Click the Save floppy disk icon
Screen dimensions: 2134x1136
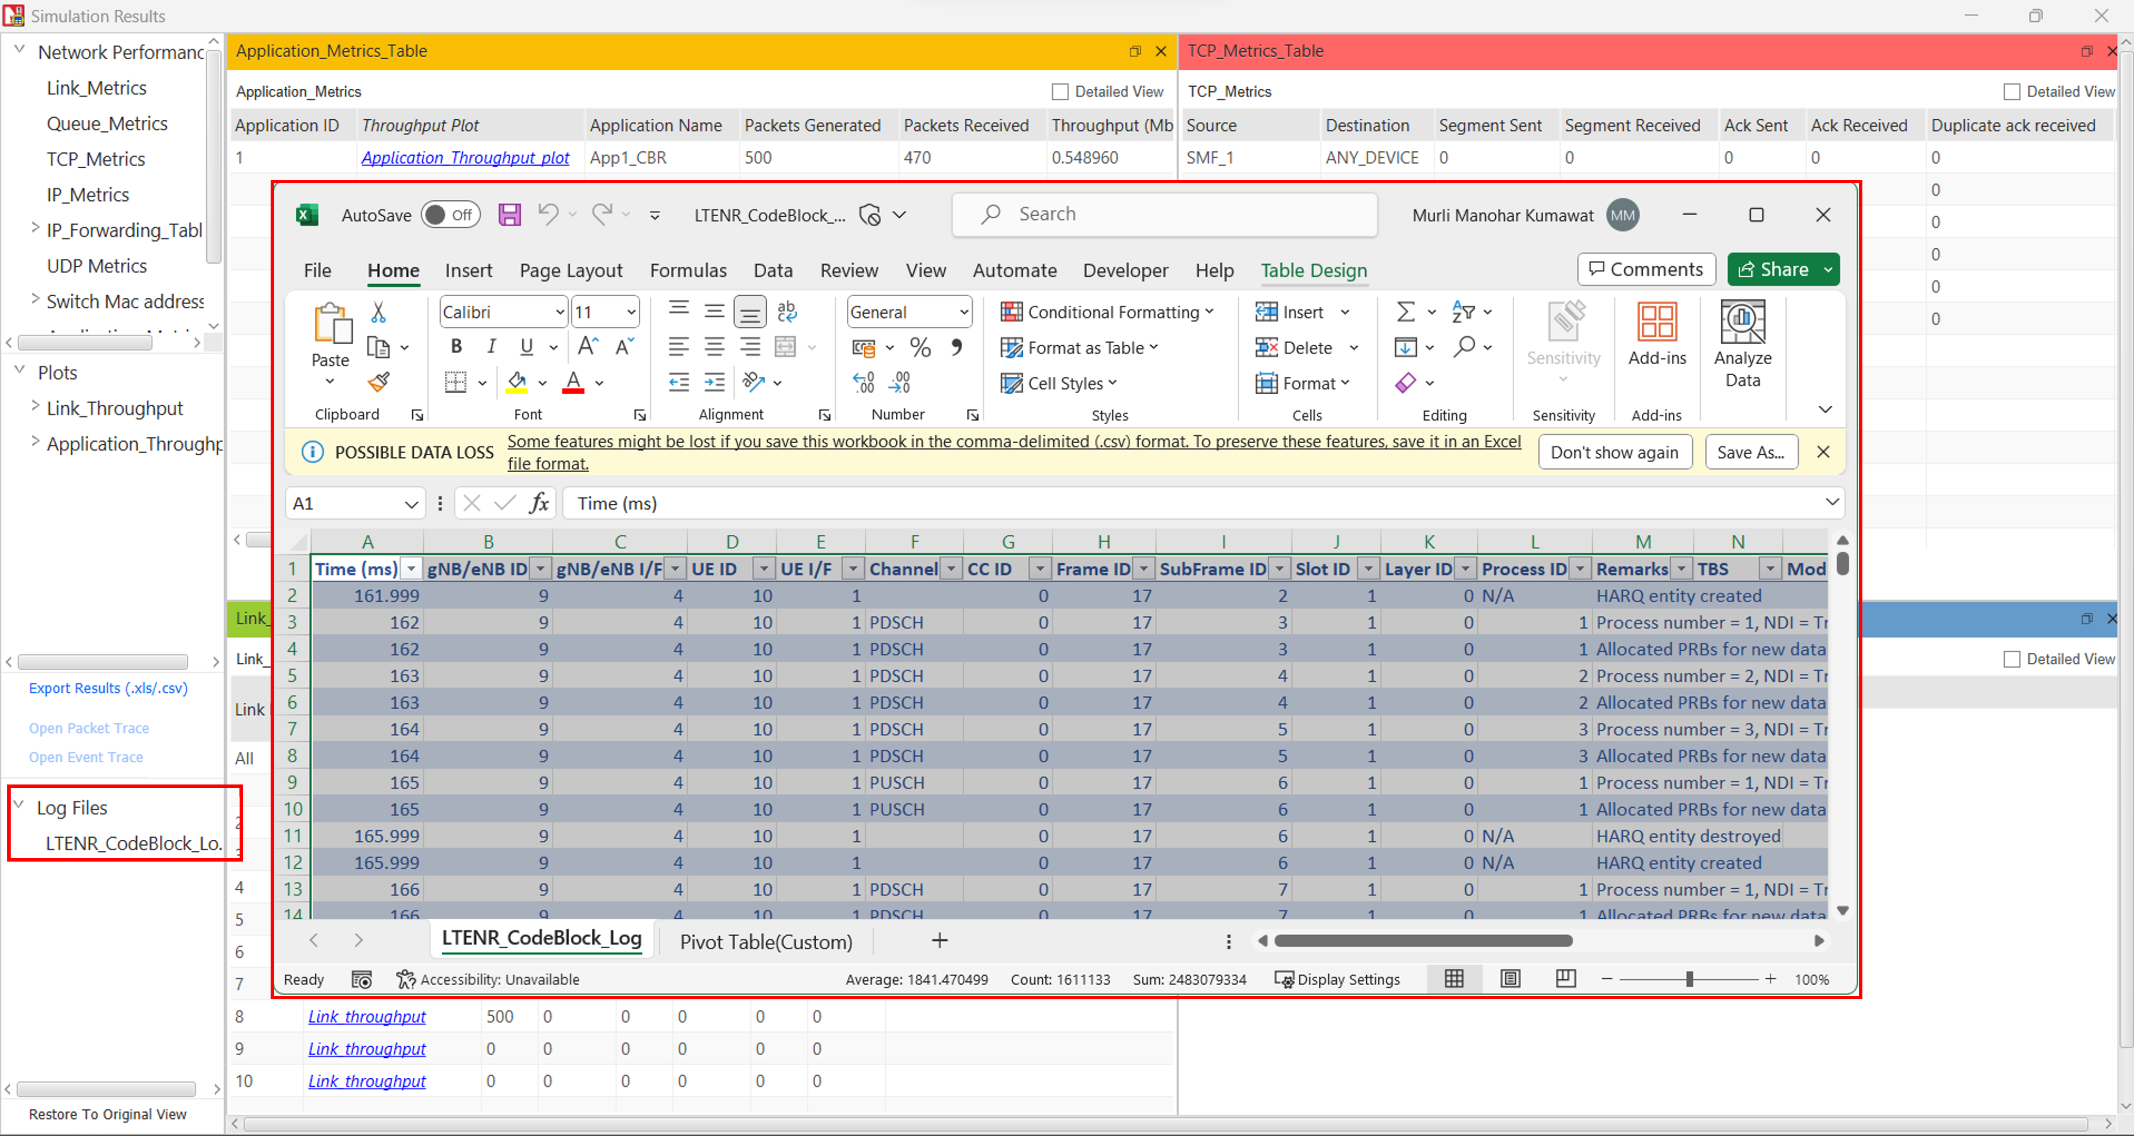509,214
